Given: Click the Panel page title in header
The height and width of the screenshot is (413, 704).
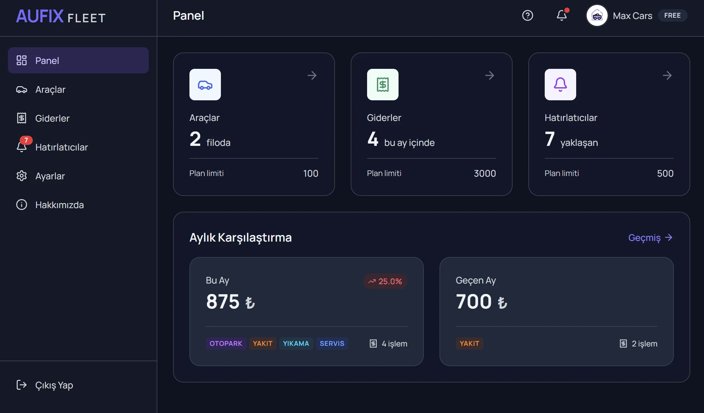Looking at the screenshot, I should (188, 15).
